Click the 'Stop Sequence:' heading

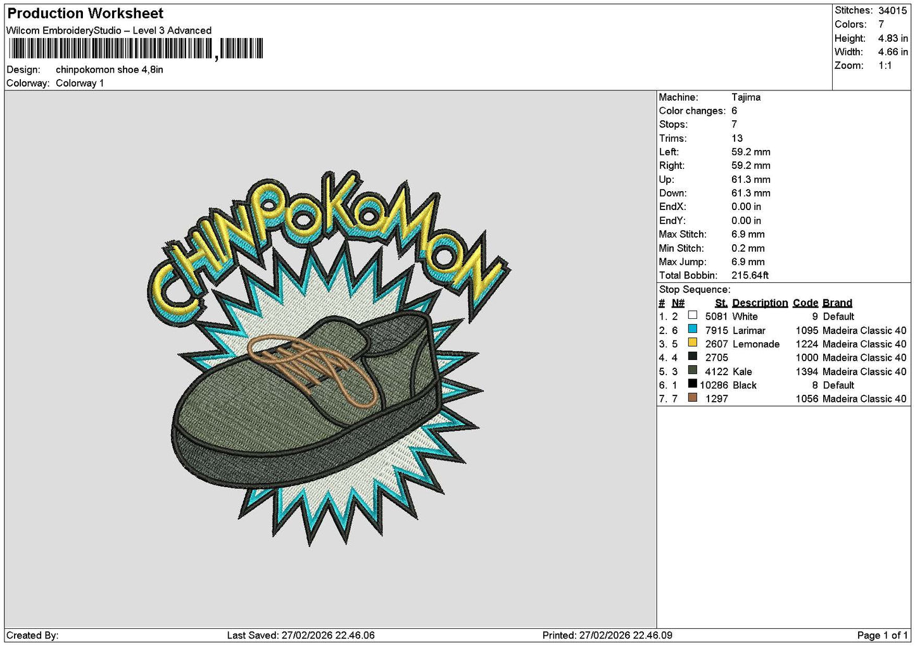(x=695, y=290)
